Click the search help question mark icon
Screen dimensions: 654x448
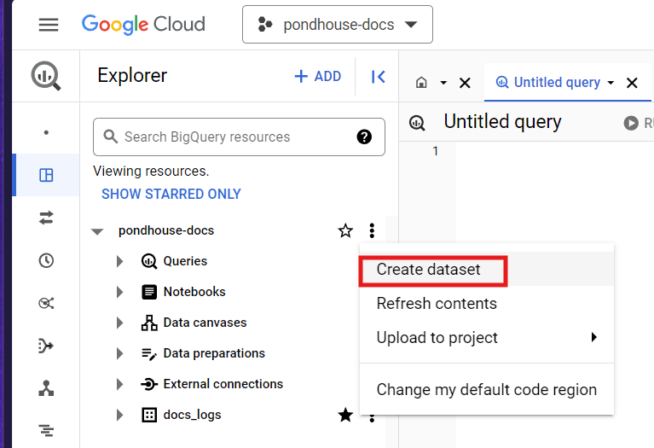point(364,137)
